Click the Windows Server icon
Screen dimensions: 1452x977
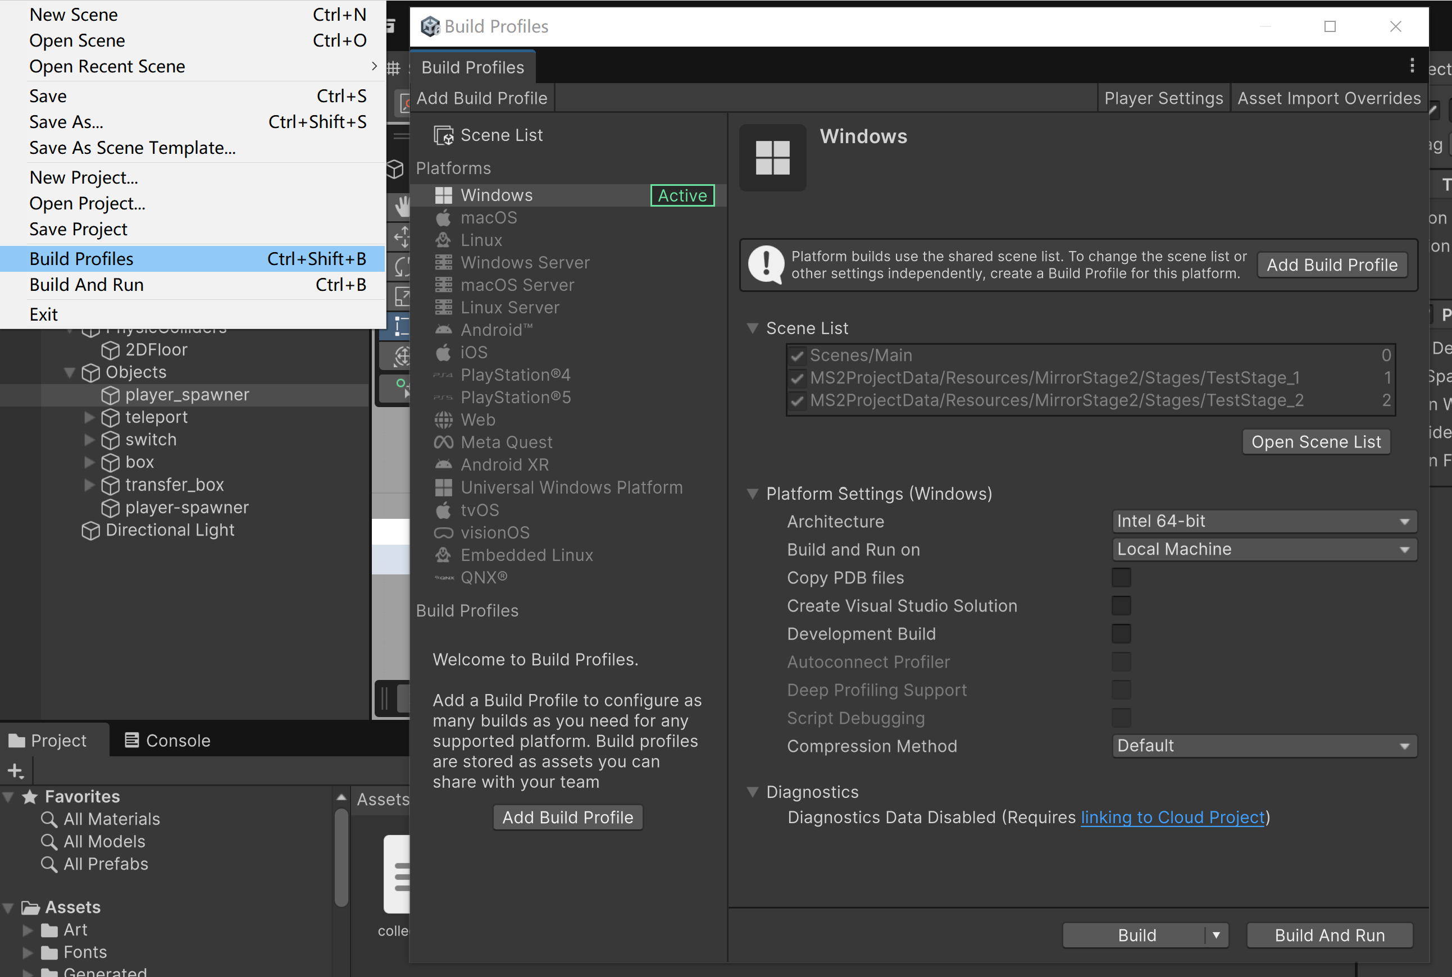click(443, 262)
